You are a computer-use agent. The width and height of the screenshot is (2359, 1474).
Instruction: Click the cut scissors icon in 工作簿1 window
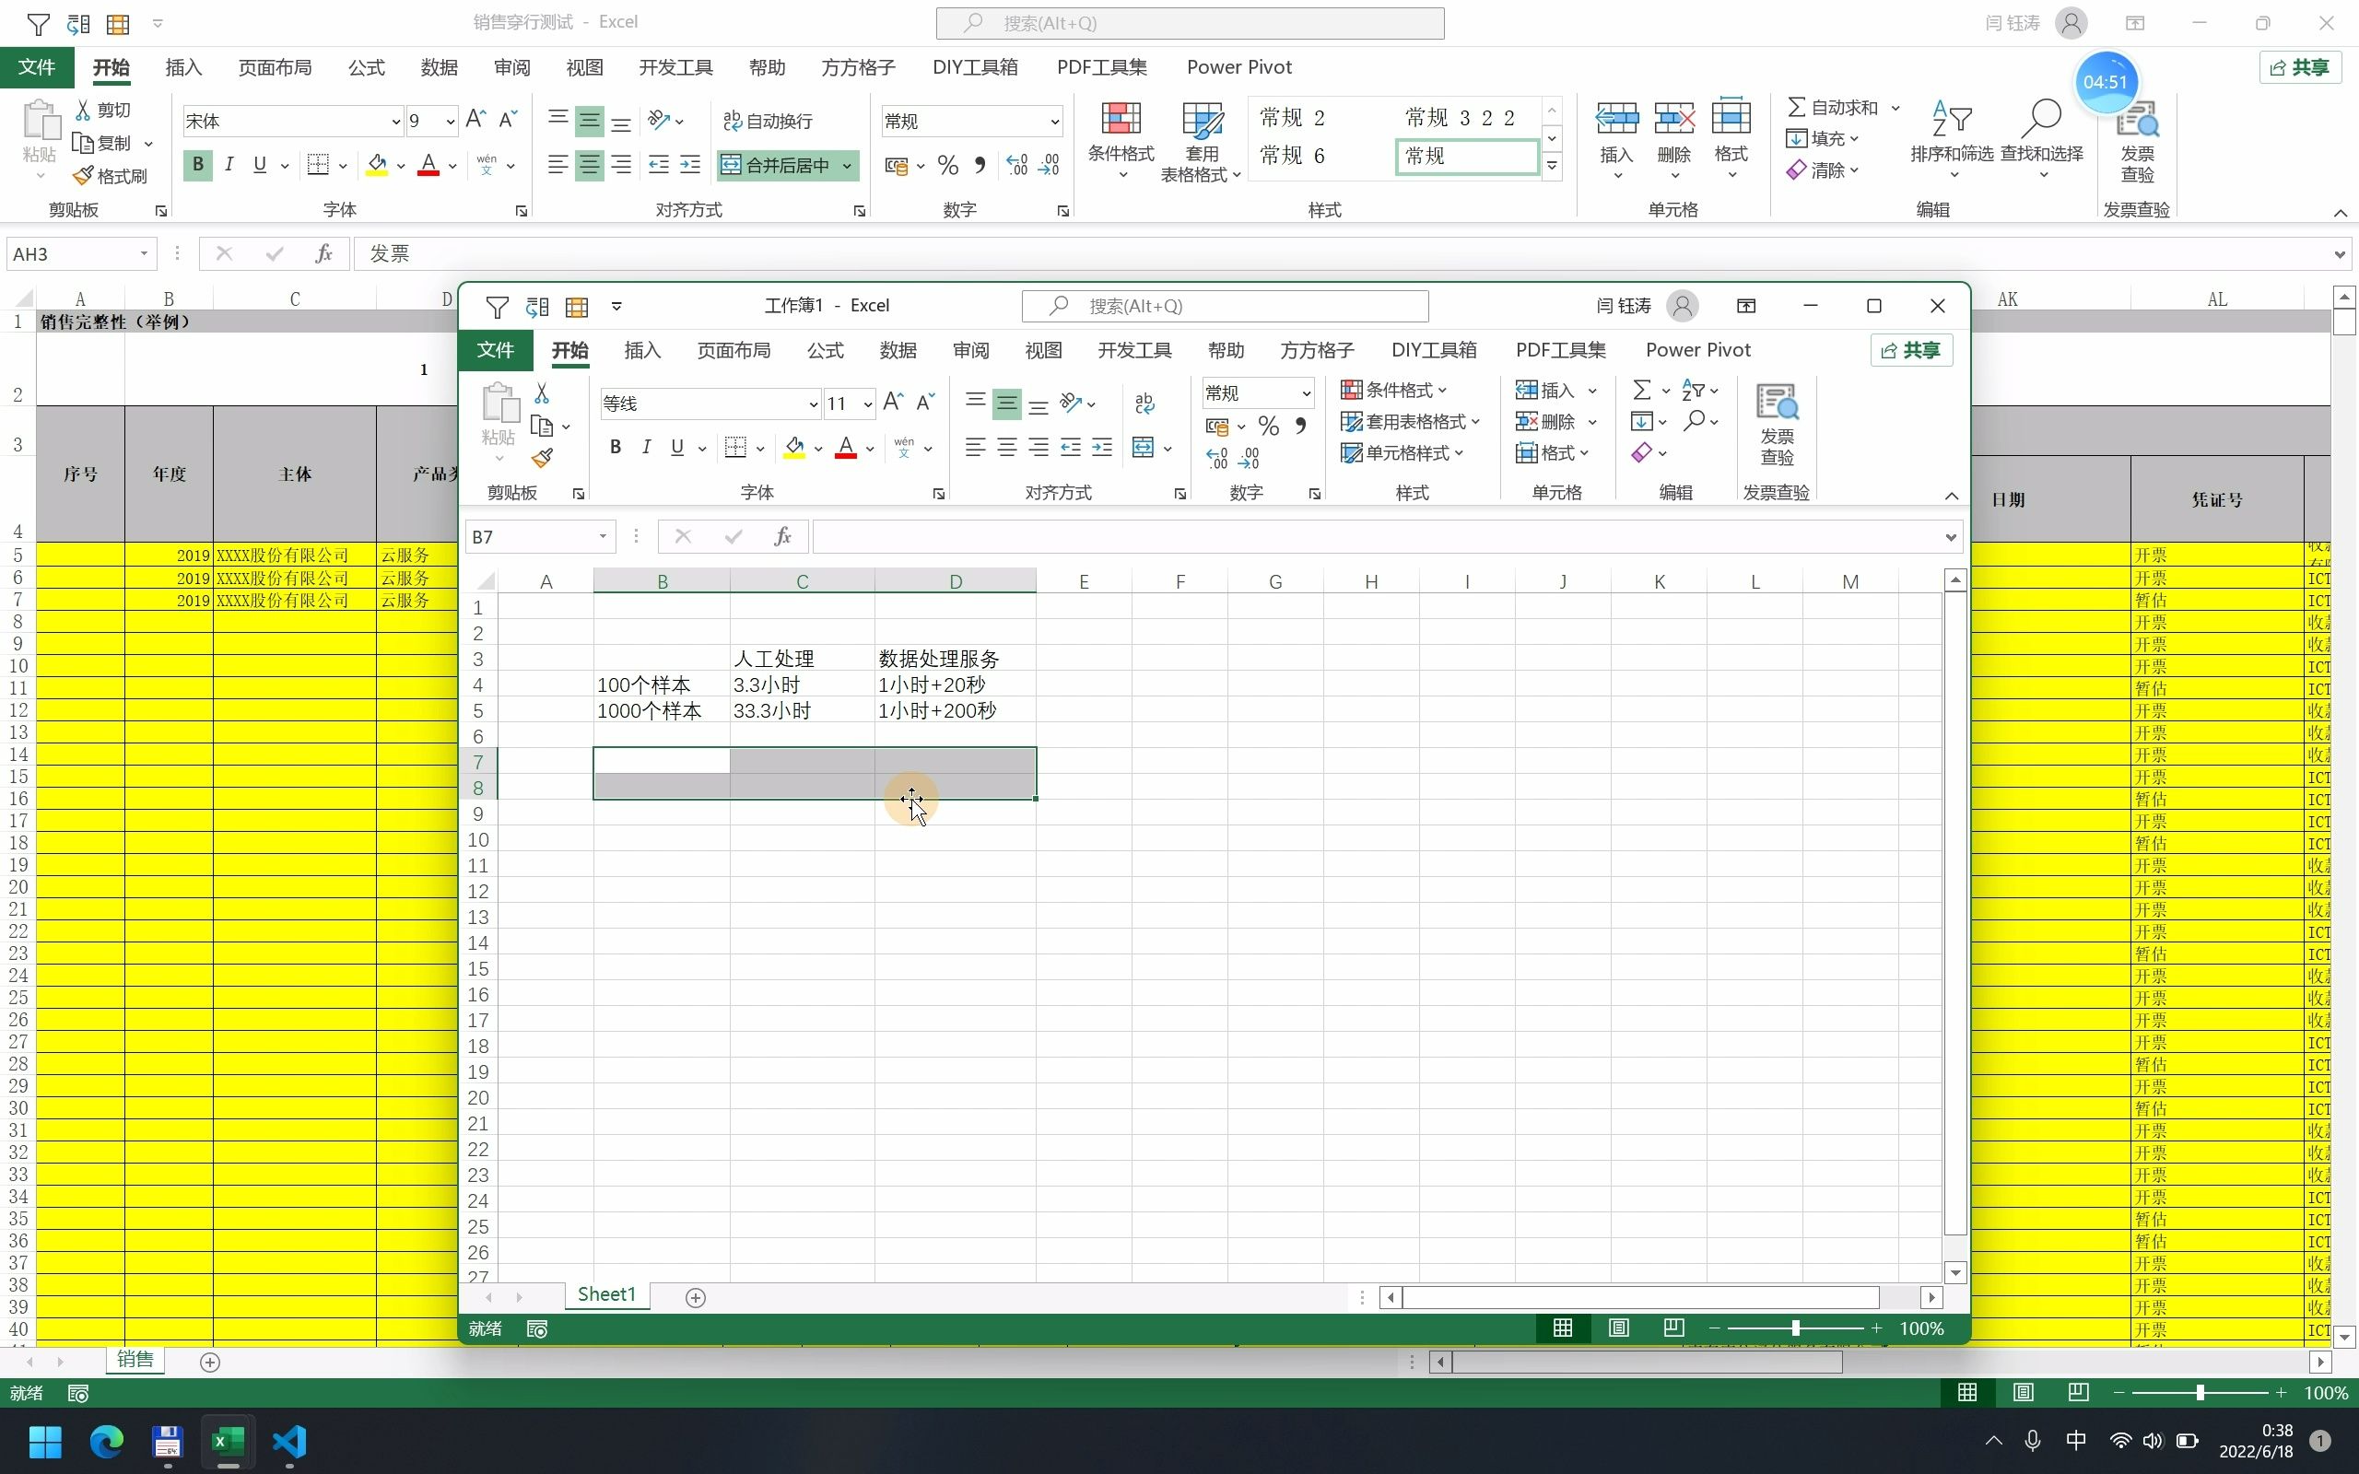point(542,392)
